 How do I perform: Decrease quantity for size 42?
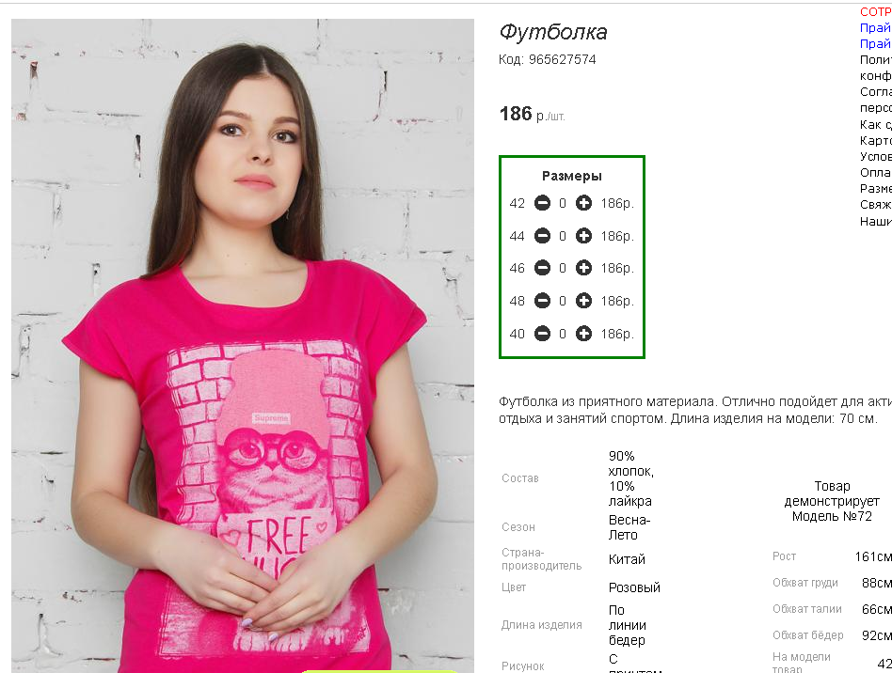[x=542, y=203]
